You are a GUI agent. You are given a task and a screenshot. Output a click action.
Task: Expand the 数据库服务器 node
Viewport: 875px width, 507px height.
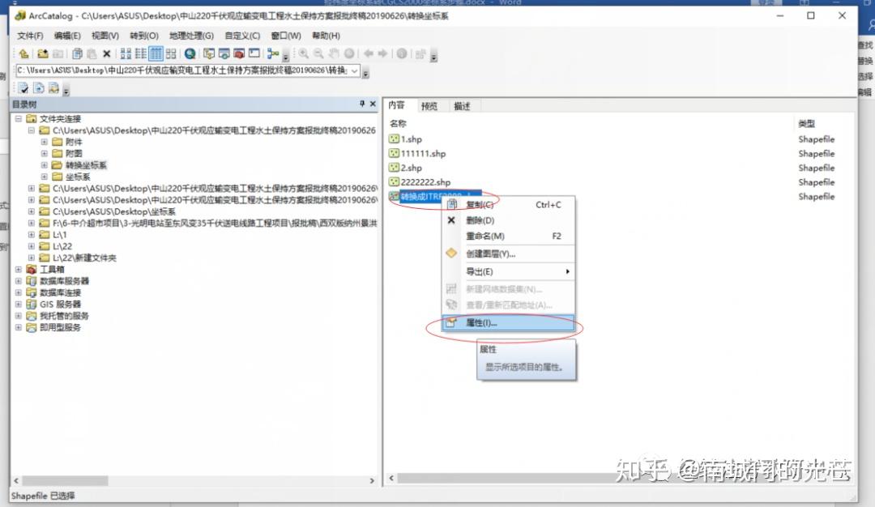pyautogui.click(x=19, y=281)
